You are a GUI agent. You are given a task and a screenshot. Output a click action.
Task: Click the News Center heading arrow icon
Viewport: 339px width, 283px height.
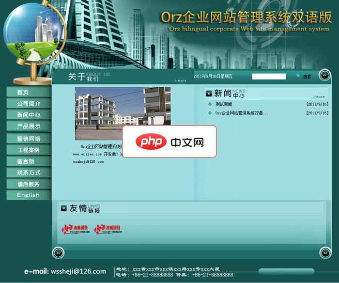209,93
